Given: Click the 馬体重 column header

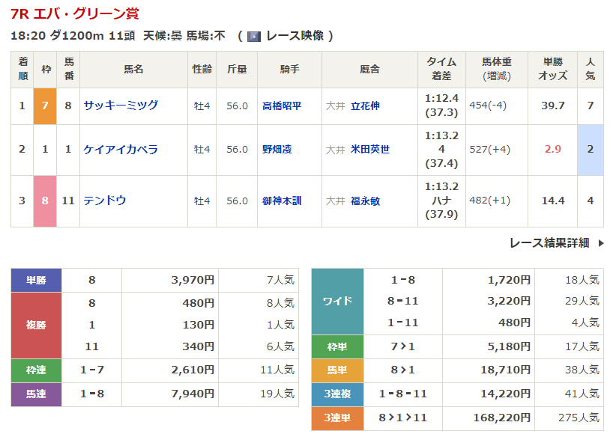Looking at the screenshot, I should [x=497, y=69].
